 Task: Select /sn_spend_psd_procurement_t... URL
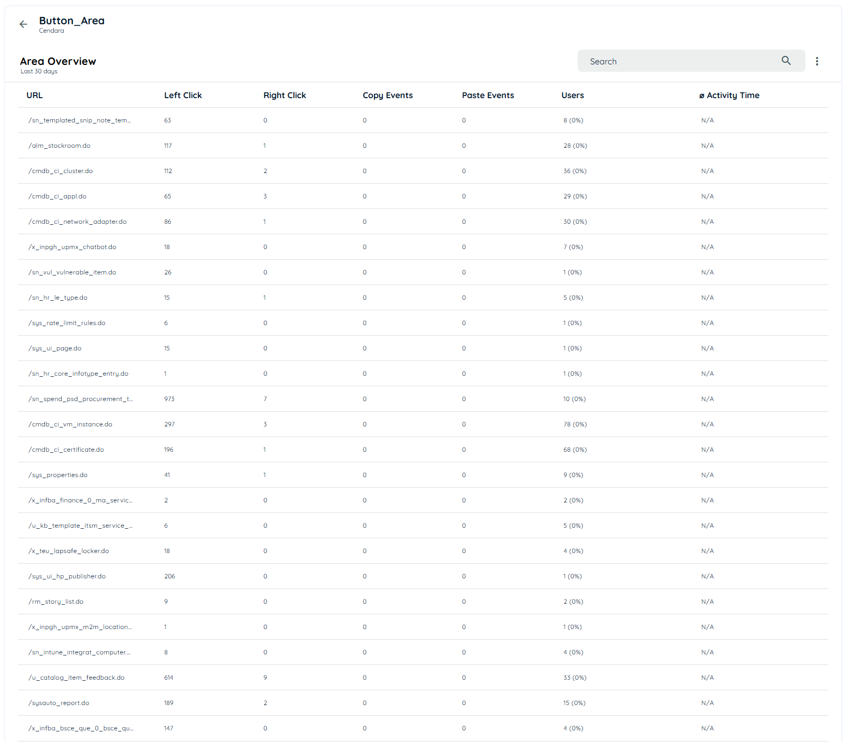coord(81,399)
